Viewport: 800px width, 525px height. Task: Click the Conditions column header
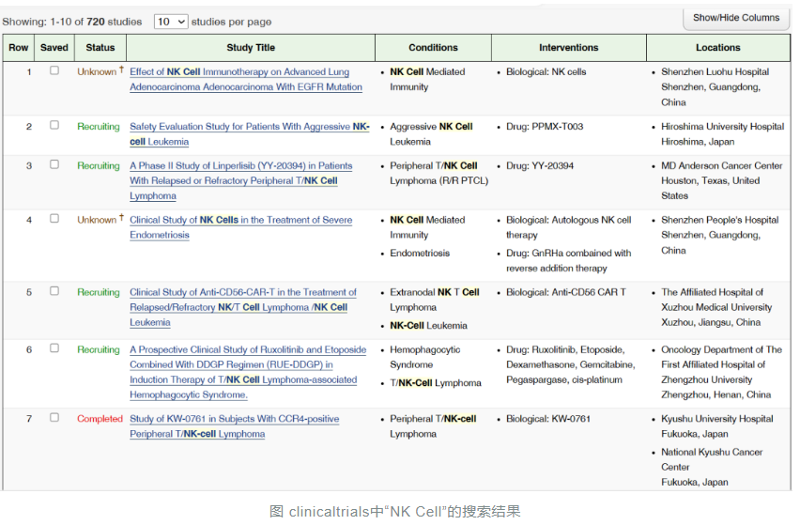(433, 48)
